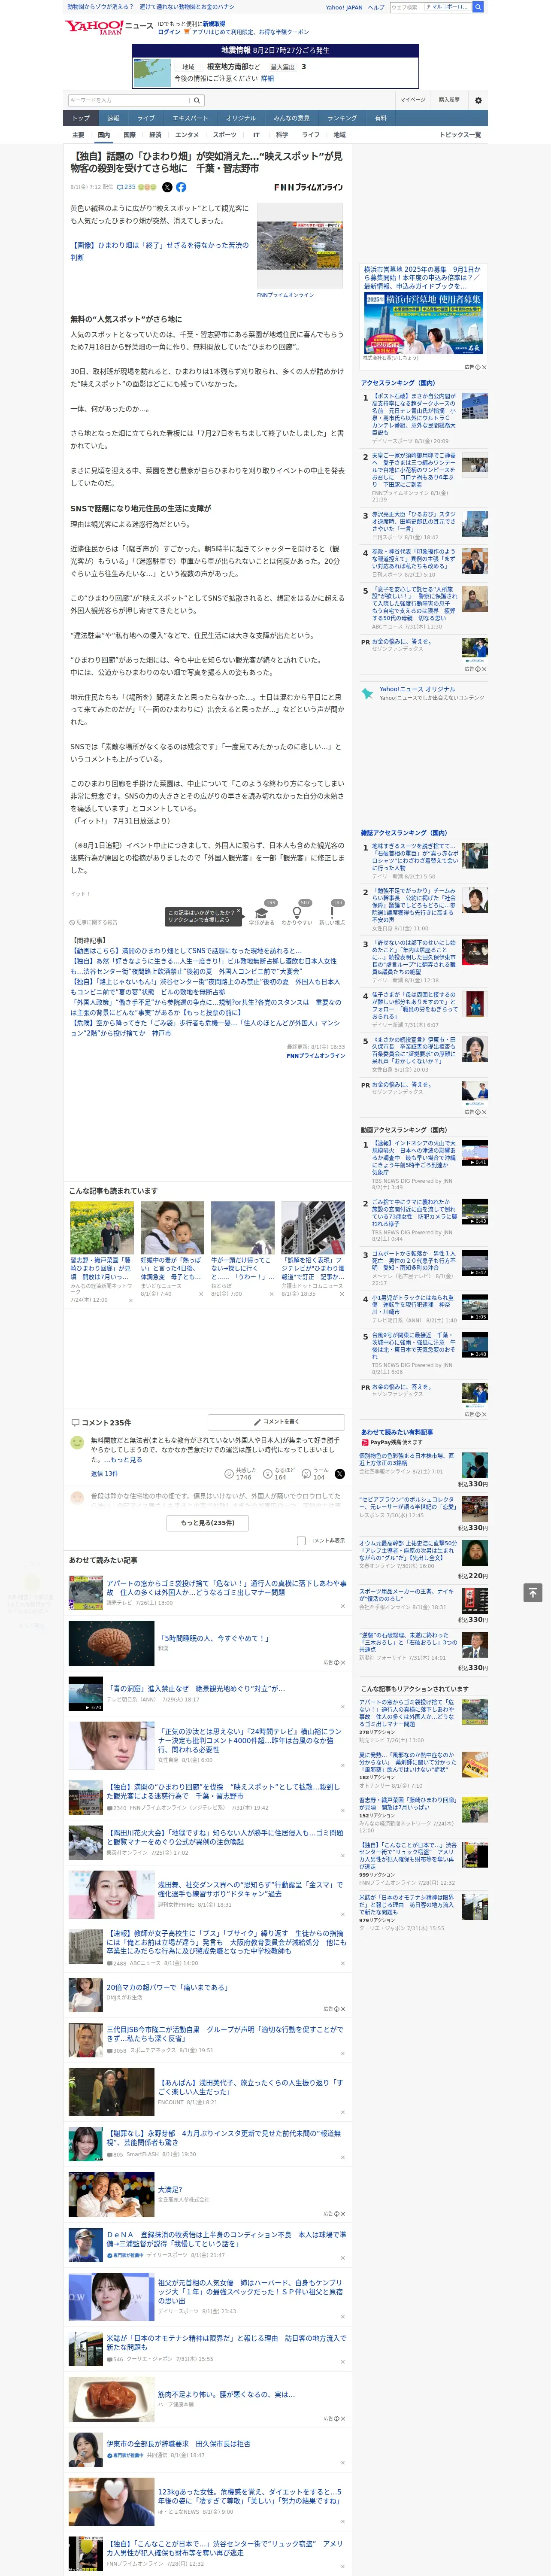Click the sunflower field article photo
Screen dimensions: 551x2576
(300, 246)
